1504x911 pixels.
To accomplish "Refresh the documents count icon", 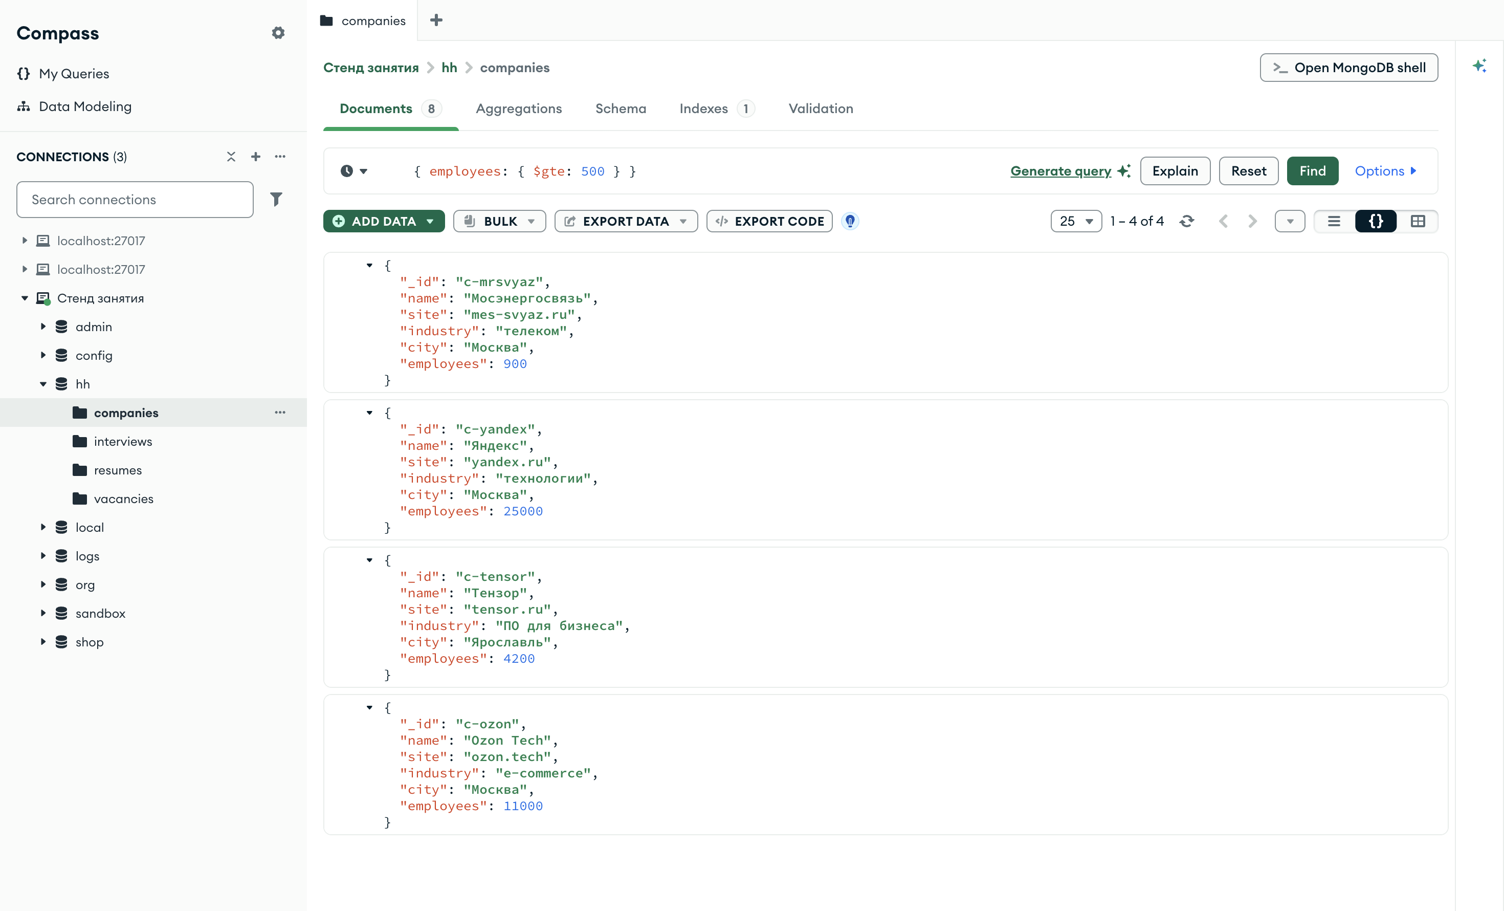I will point(1187,221).
